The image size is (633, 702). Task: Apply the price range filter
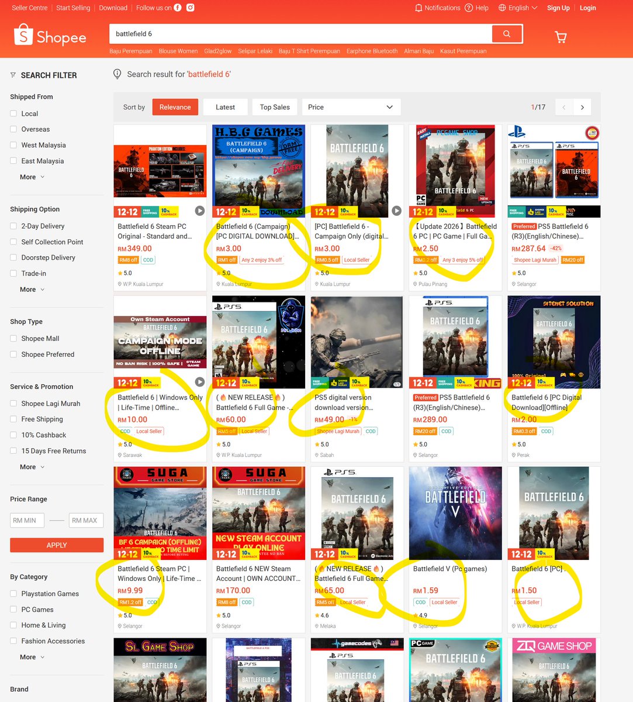pyautogui.click(x=57, y=545)
